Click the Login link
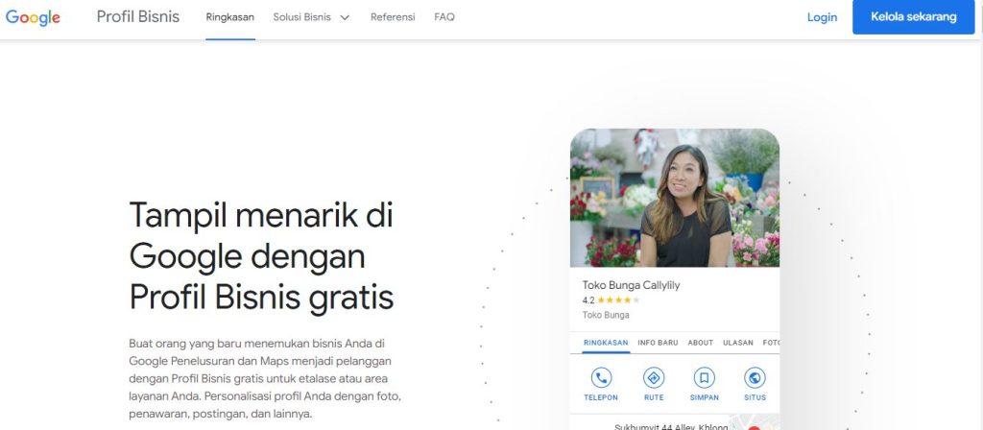Screen dimensions: 983x430 point(822,17)
